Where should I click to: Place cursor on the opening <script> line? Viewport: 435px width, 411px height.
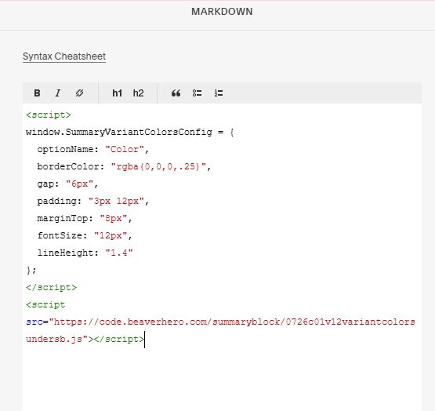point(49,115)
